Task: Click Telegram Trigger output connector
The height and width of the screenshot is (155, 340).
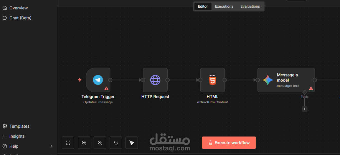Action: coord(110,80)
